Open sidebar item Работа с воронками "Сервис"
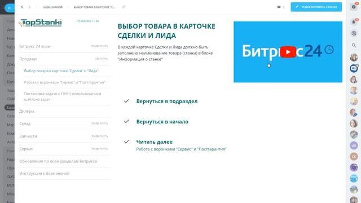This screenshot has height=203, width=361. (x=65, y=82)
